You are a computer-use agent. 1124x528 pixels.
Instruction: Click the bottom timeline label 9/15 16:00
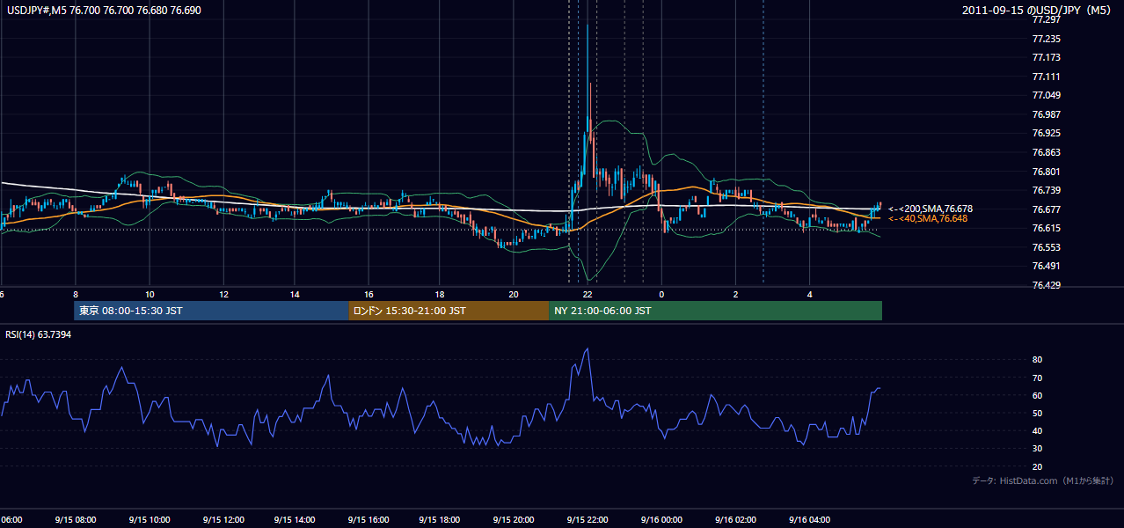(368, 520)
